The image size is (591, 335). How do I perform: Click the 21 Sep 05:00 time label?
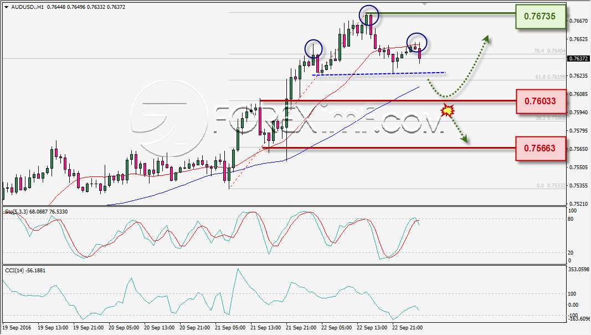[x=230, y=328]
